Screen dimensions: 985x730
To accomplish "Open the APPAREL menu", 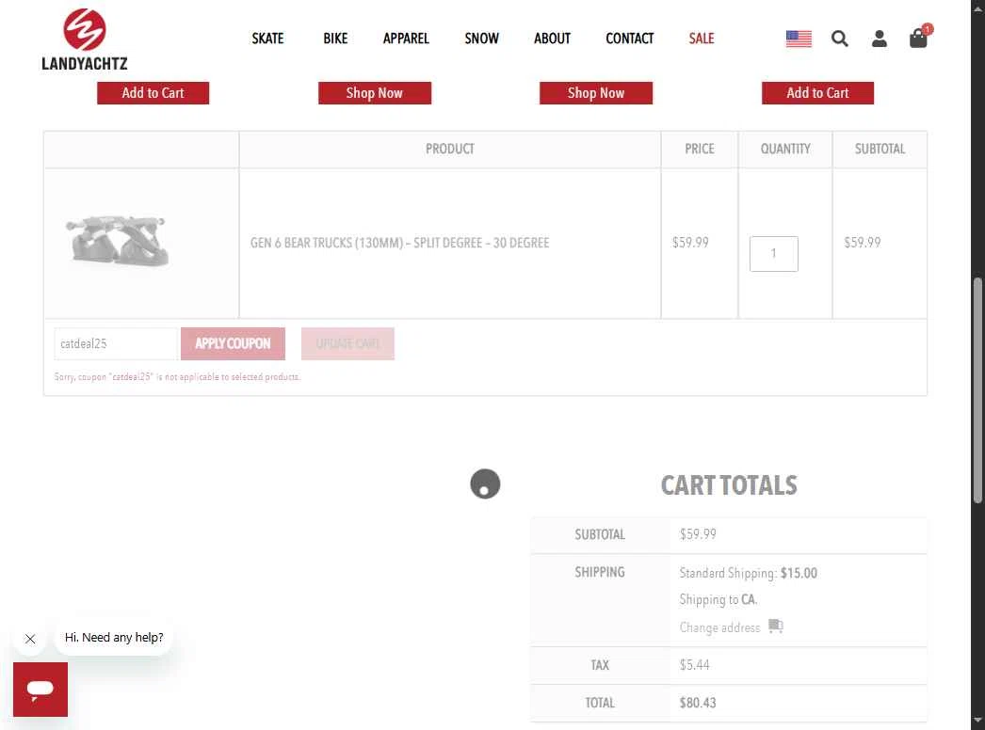I will [x=406, y=39].
